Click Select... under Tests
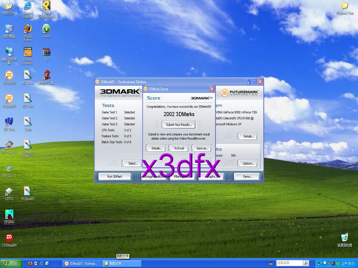Viewport: 358px width, 268px height. click(133, 163)
